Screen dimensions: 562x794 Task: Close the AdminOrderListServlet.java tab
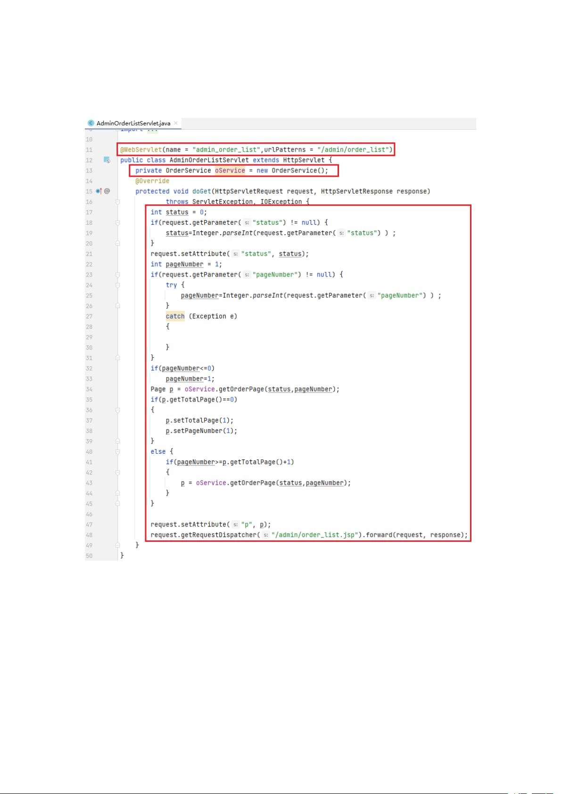176,123
